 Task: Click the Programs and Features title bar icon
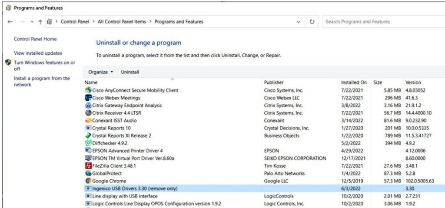coord(9,8)
